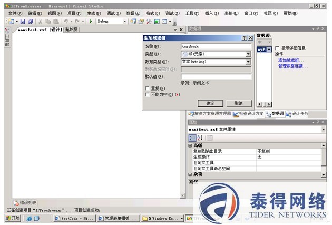
Task: Click the green arrow window toolbar icon
Action: 157,22
